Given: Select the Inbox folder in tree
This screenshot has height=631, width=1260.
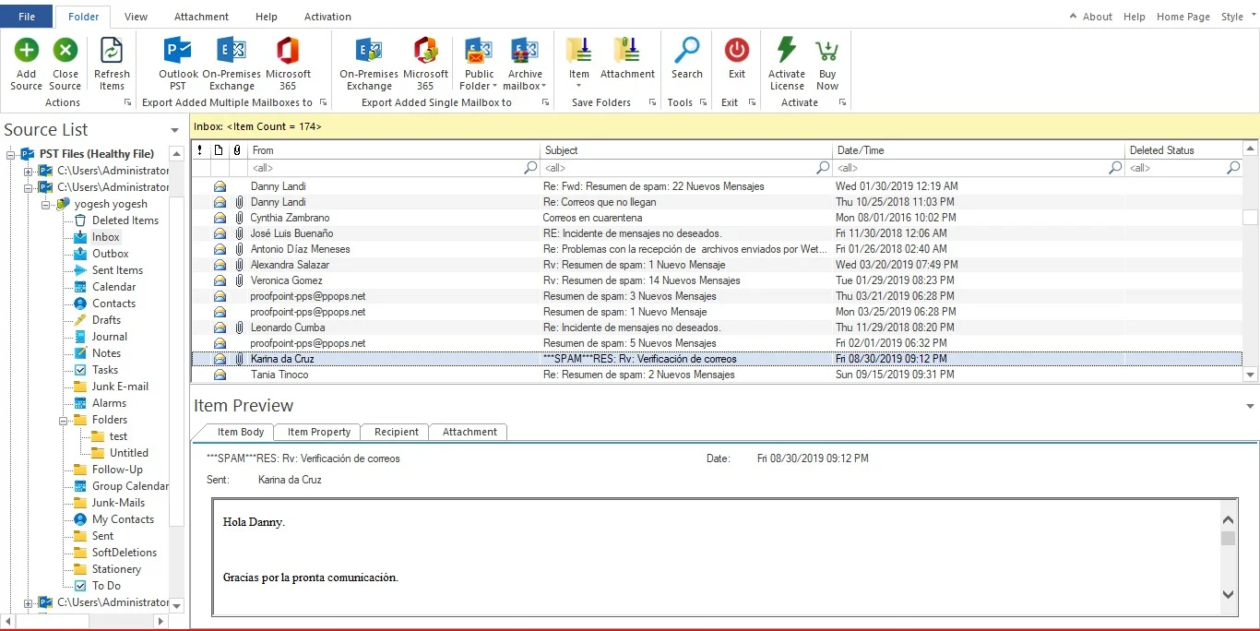Looking at the screenshot, I should pyautogui.click(x=106, y=237).
